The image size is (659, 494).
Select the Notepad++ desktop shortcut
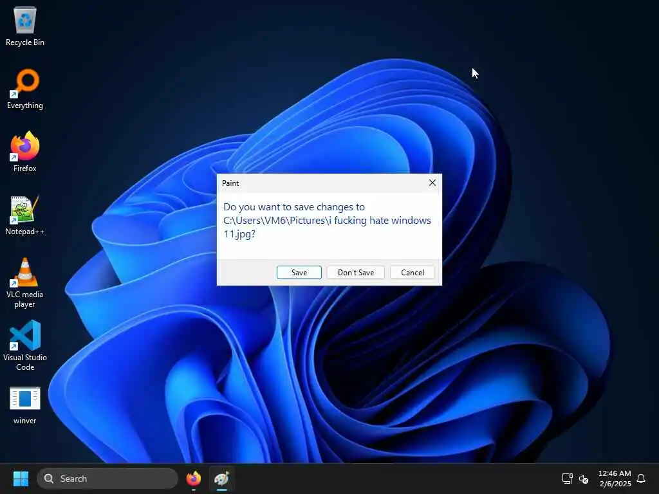[x=25, y=215]
